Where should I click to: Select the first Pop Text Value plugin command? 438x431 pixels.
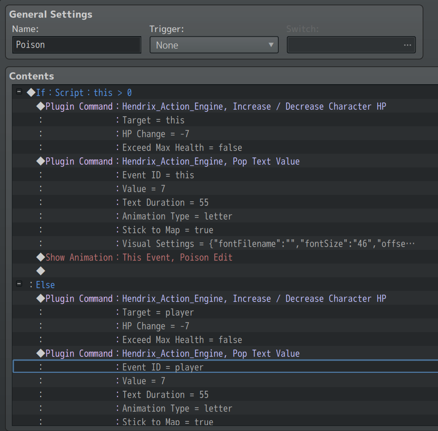(x=225, y=161)
